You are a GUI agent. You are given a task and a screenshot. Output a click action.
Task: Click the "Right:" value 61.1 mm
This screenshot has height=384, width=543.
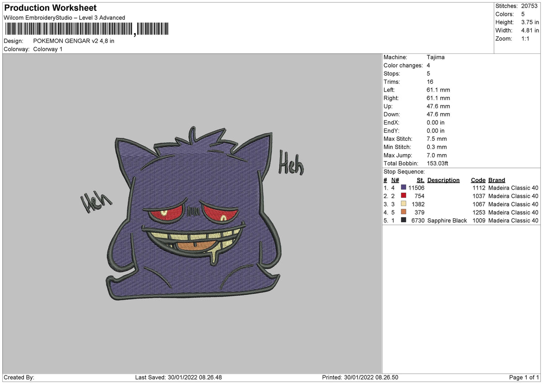[x=438, y=98]
